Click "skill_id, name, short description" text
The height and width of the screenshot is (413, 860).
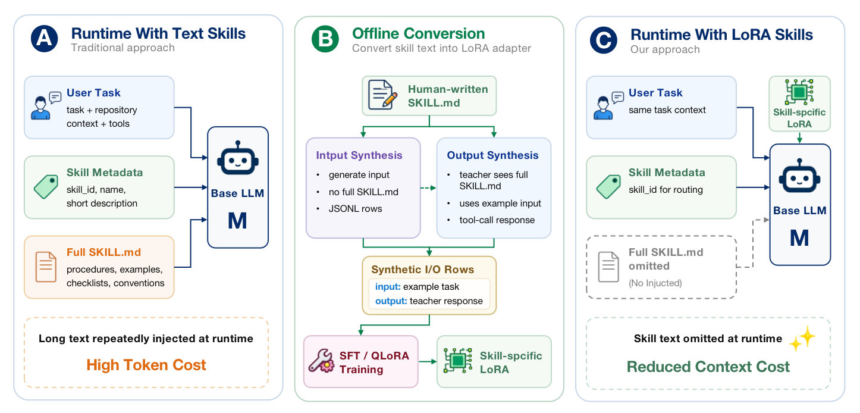pyautogui.click(x=102, y=196)
